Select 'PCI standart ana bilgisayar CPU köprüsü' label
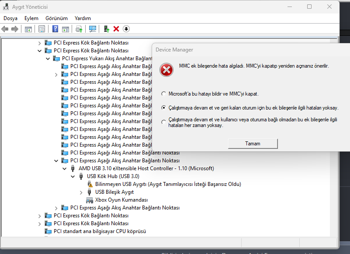Viewport: 350px width, 254px height. pos(100,231)
